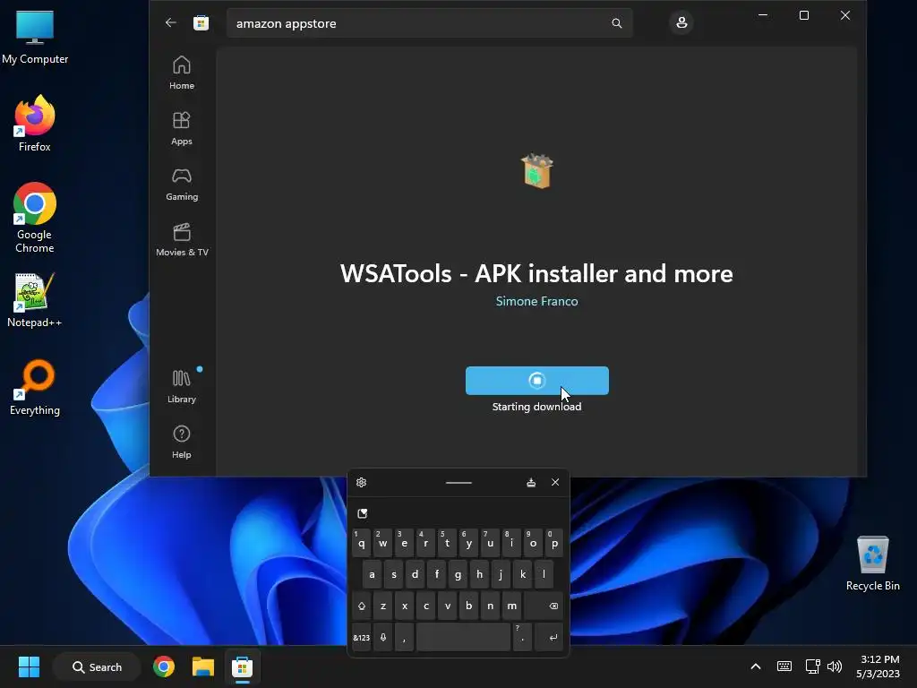Switch to &123 symbols layout

coord(362,638)
